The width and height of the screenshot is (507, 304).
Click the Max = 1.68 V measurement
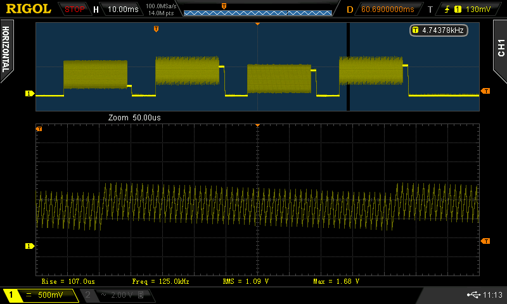[337, 281]
